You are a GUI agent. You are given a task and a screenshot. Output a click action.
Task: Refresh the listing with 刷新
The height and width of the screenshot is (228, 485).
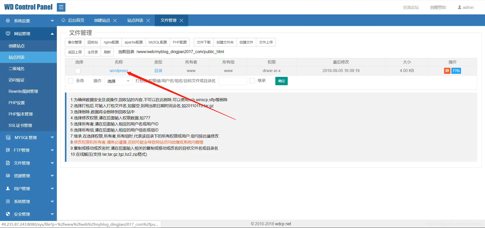coord(107,52)
